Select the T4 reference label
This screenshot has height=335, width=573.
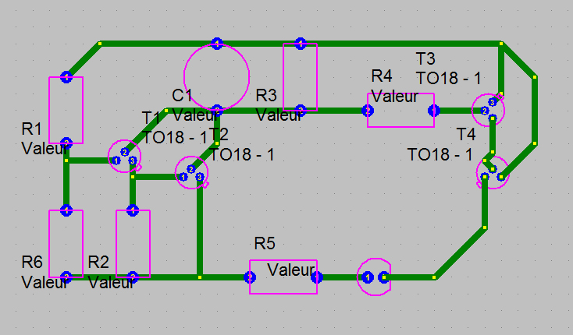click(x=466, y=135)
